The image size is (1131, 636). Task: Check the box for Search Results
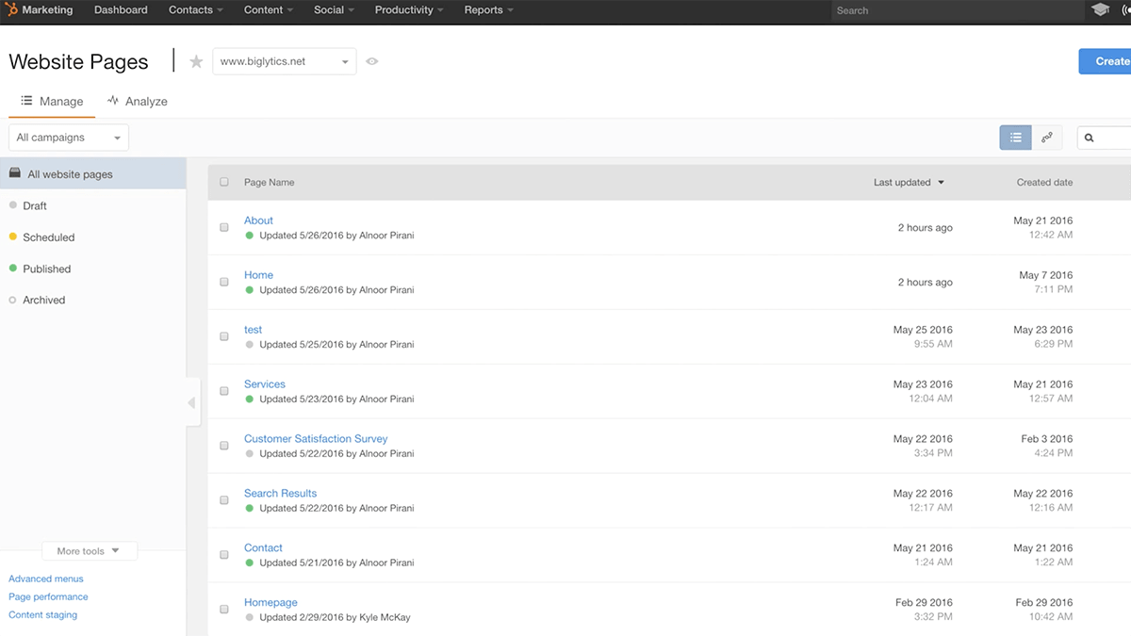(224, 500)
